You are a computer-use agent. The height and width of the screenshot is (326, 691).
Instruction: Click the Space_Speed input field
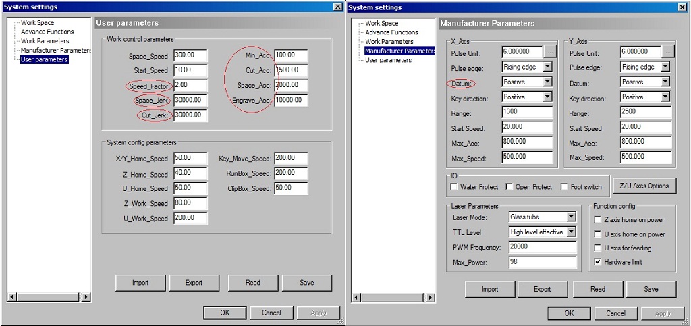190,56
